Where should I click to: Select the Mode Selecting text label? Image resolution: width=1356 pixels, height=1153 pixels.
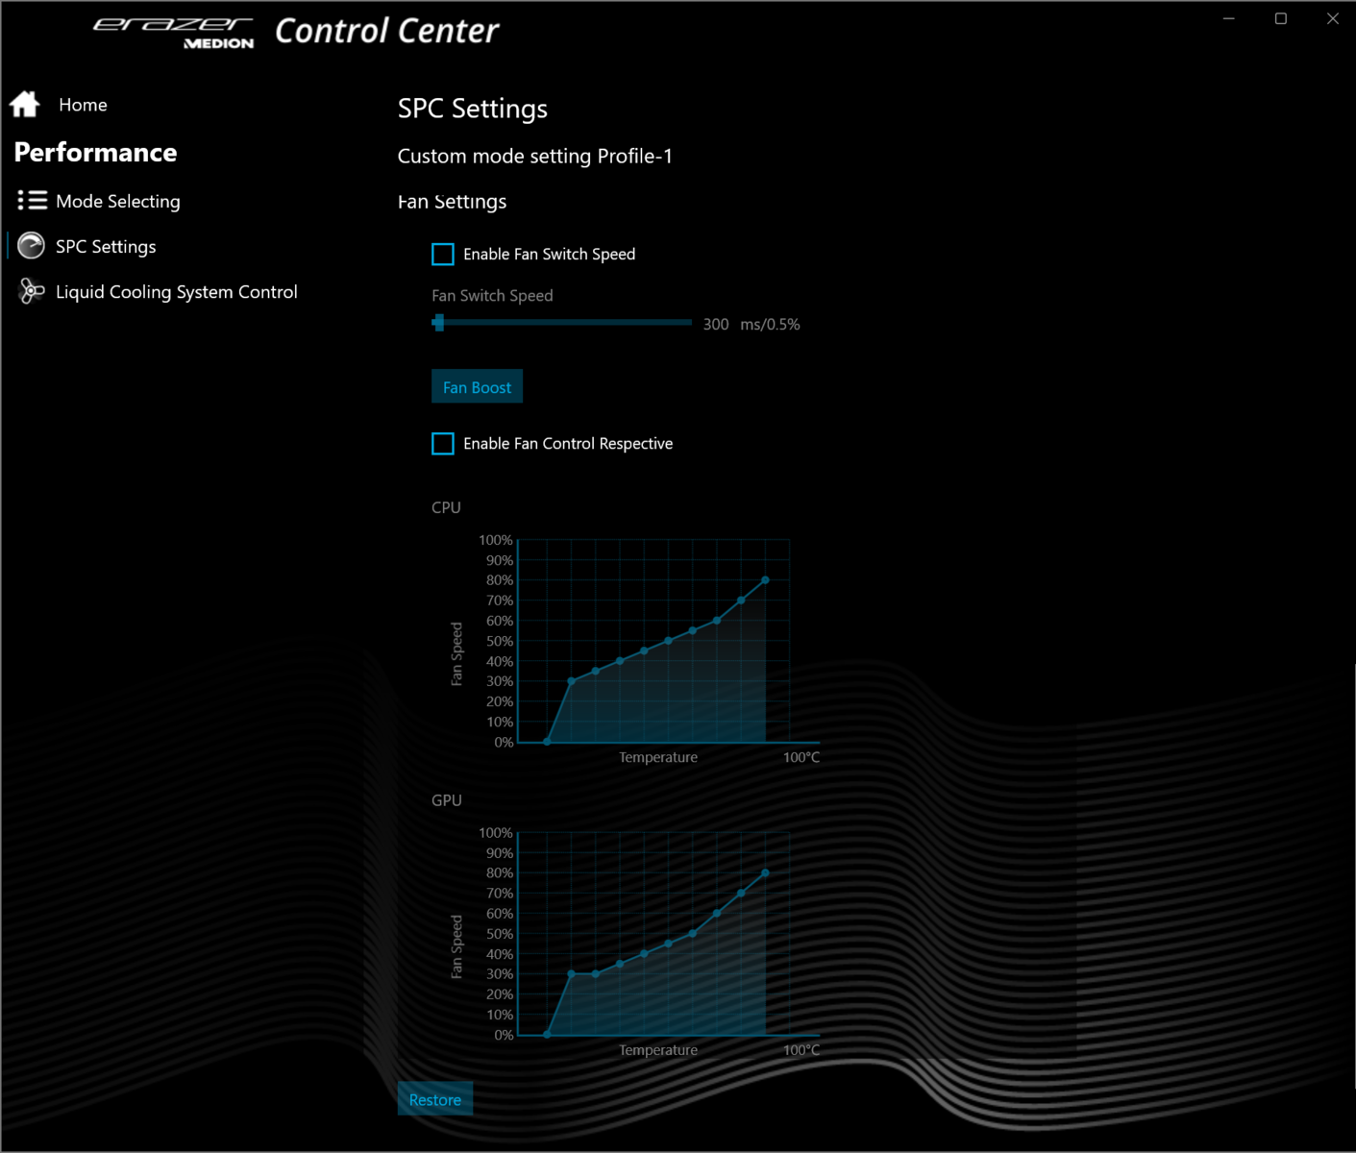pyautogui.click(x=118, y=201)
